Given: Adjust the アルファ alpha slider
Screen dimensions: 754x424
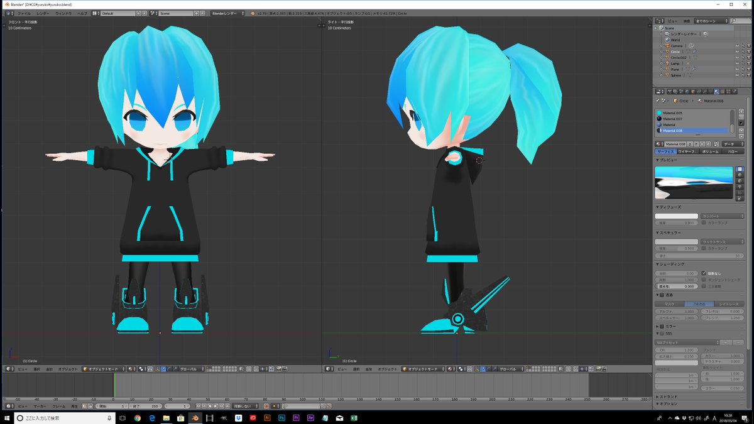Looking at the screenshot, I should click(677, 311).
